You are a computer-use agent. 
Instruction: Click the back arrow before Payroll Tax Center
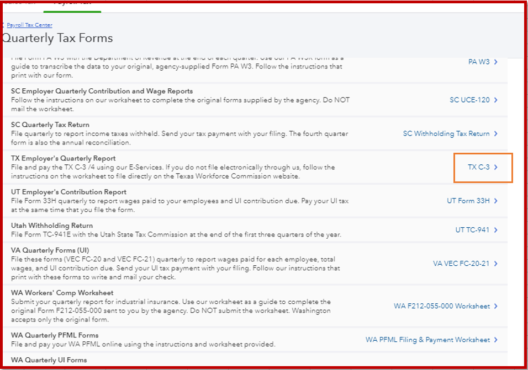pos(3,25)
